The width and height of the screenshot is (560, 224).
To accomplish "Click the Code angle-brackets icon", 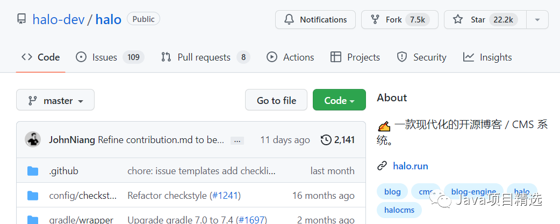I will [27, 57].
